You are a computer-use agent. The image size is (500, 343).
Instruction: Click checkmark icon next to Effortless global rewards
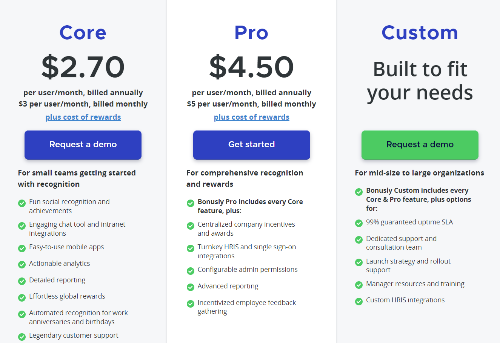(x=22, y=297)
